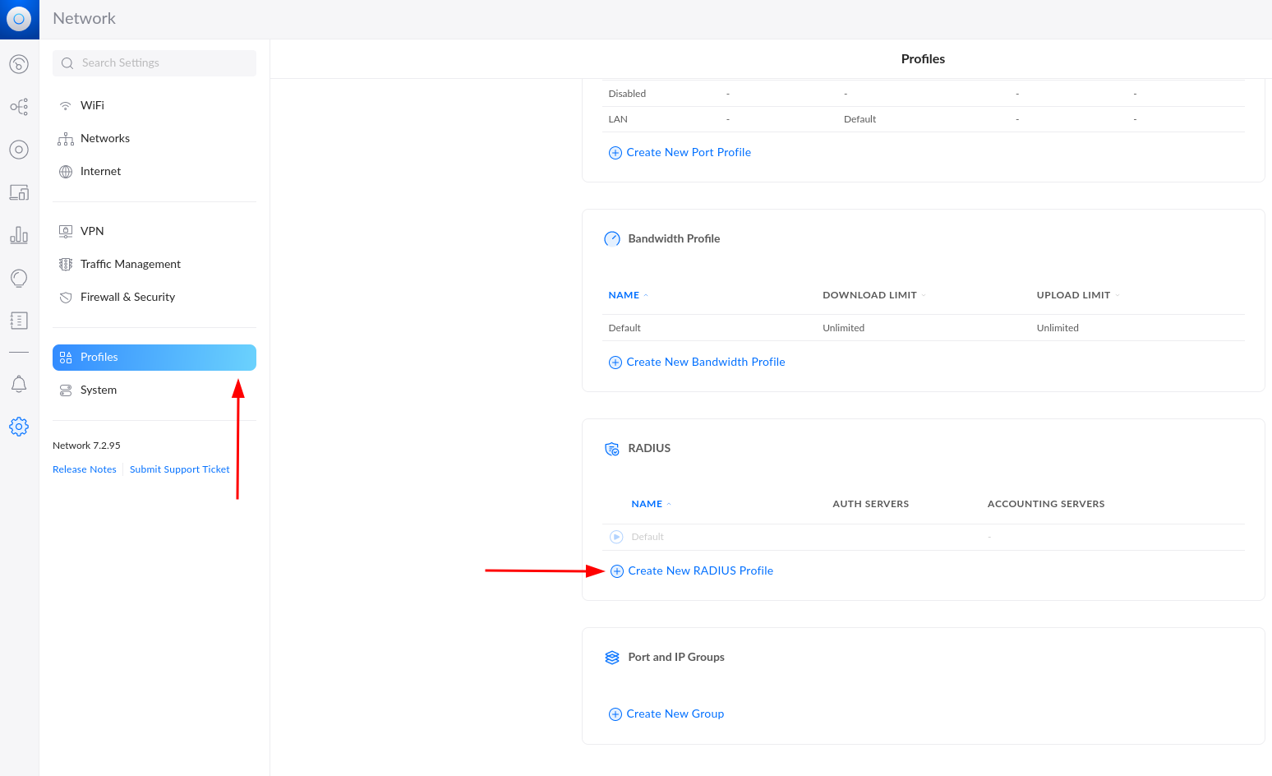1272x776 pixels.
Task: Click Create New RADIUS Profile
Action: [699, 570]
